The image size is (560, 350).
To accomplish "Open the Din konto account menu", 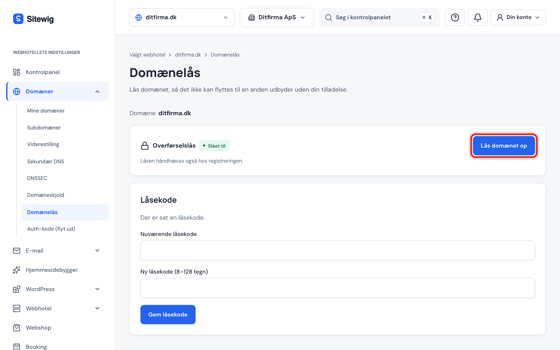I will pyautogui.click(x=518, y=17).
